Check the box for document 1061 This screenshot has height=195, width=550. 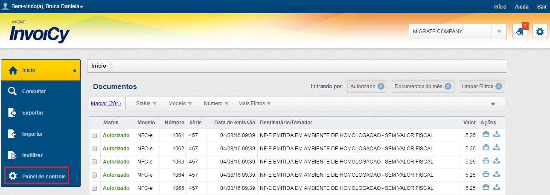pos(94,136)
